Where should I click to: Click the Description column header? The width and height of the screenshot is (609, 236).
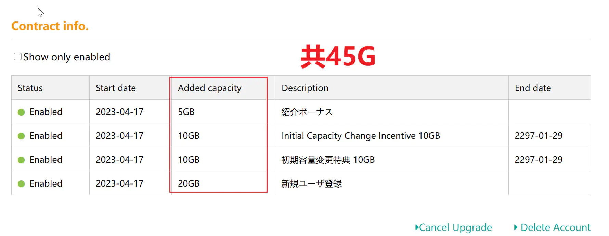coord(305,88)
